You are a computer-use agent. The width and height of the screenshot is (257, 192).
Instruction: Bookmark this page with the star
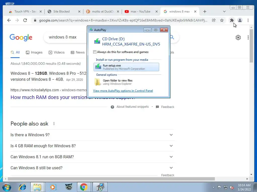click(222, 20)
